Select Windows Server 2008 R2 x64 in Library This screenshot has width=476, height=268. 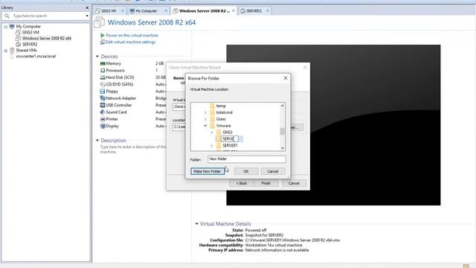pos(46,38)
